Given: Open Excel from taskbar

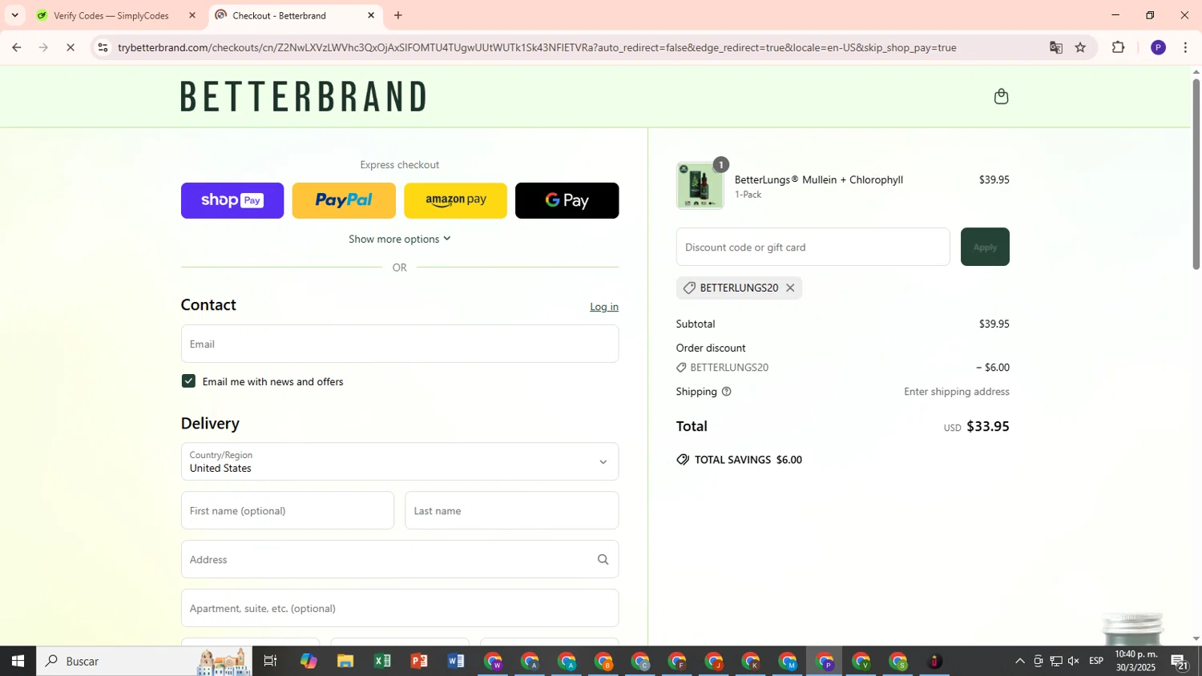Looking at the screenshot, I should click(x=382, y=661).
